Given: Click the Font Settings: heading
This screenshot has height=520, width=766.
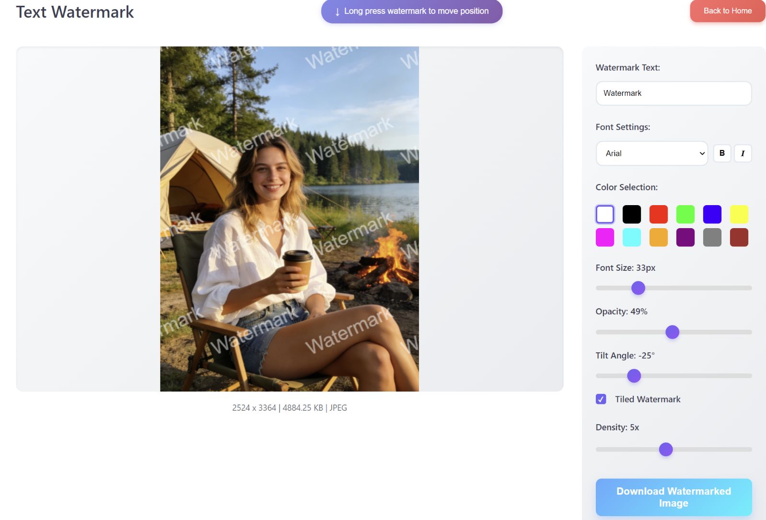Looking at the screenshot, I should [x=623, y=127].
